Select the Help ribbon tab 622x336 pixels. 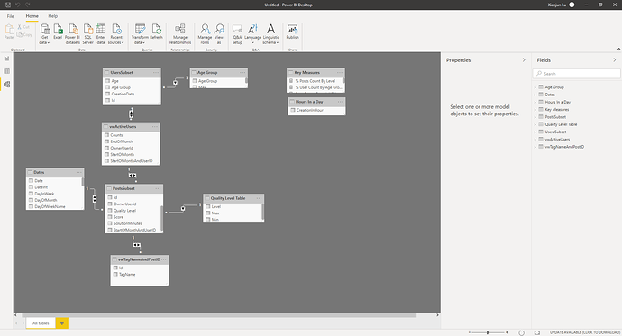(x=53, y=16)
